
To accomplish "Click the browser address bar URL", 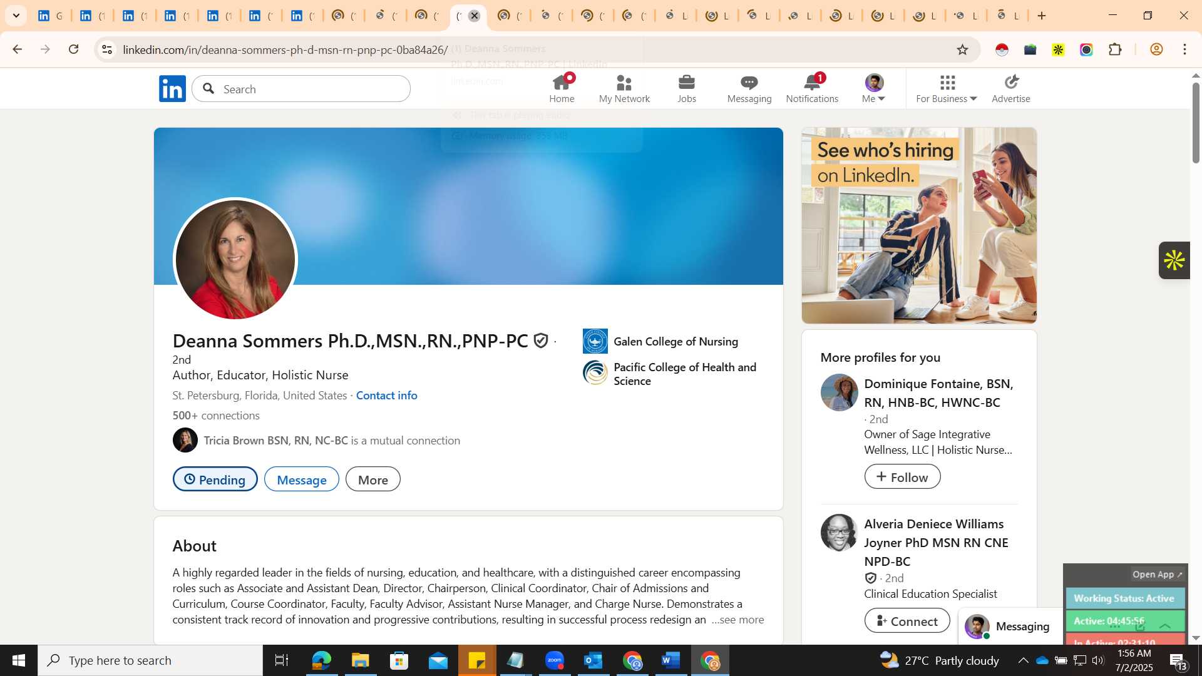I will click(x=285, y=49).
